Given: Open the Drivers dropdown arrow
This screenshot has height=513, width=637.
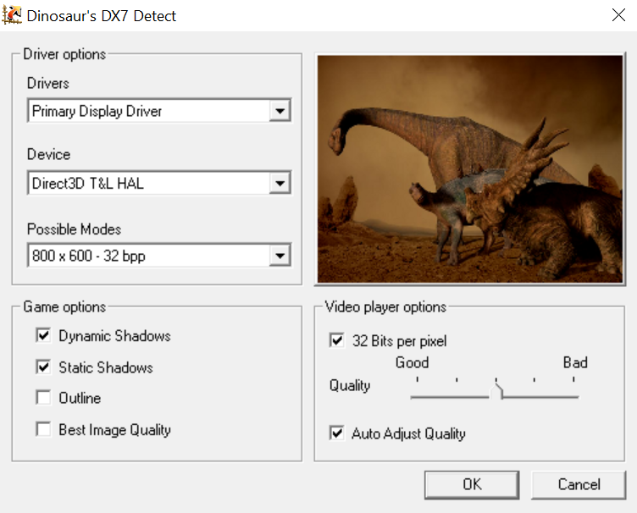Looking at the screenshot, I should [x=280, y=110].
